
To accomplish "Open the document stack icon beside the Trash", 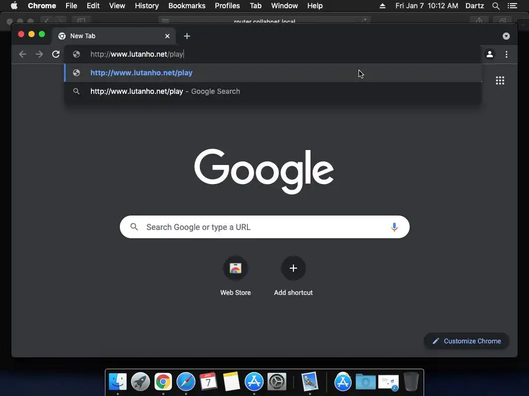I will [388, 382].
